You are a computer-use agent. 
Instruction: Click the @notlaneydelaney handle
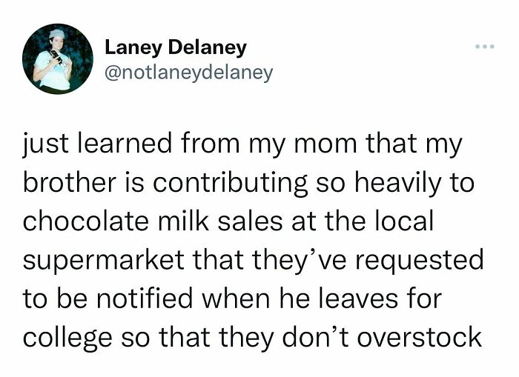pos(188,73)
